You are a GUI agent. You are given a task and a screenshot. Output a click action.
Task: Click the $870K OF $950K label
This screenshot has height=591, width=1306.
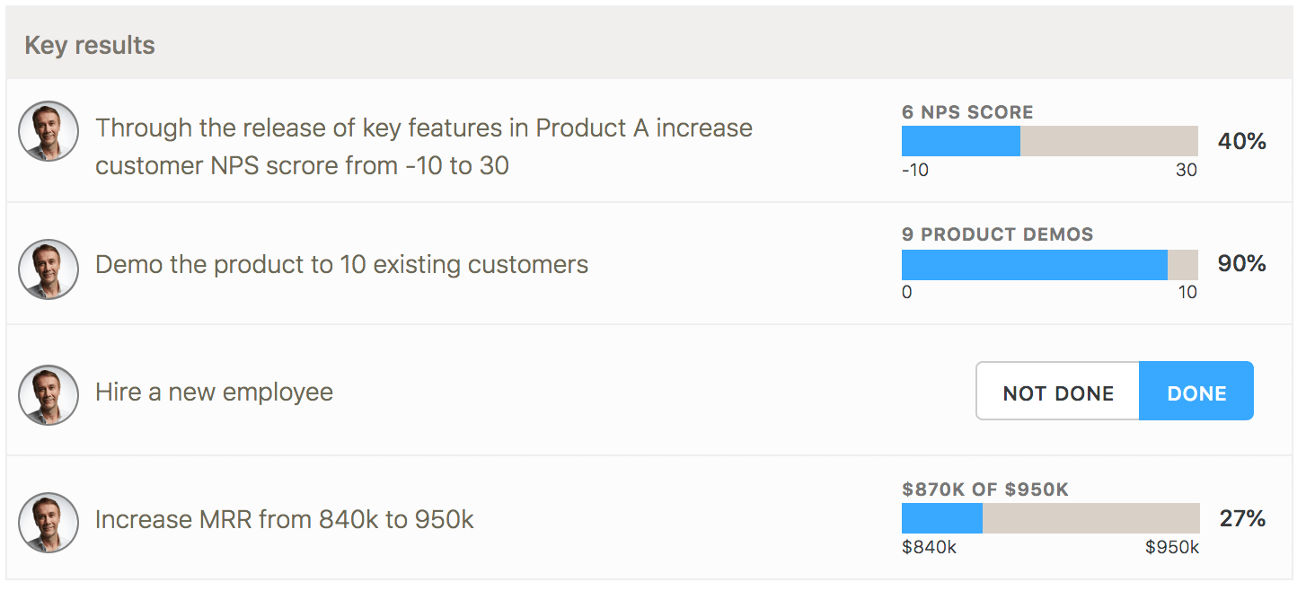pos(985,490)
